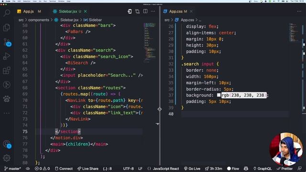
Task: Select the Sidebar.jsx tab
Action: (67, 11)
